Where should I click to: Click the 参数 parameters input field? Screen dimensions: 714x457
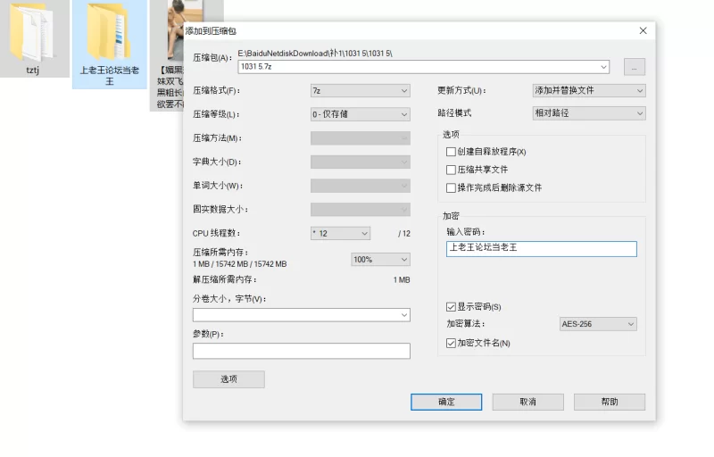tap(302, 351)
